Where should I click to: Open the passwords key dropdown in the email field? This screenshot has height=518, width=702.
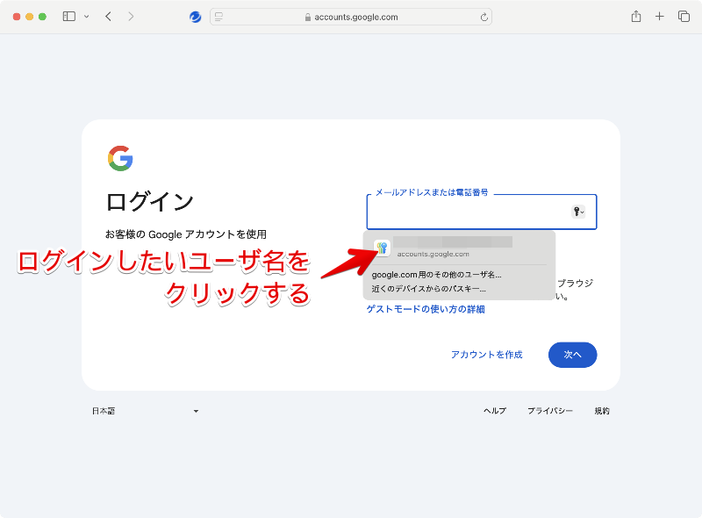pos(578,212)
